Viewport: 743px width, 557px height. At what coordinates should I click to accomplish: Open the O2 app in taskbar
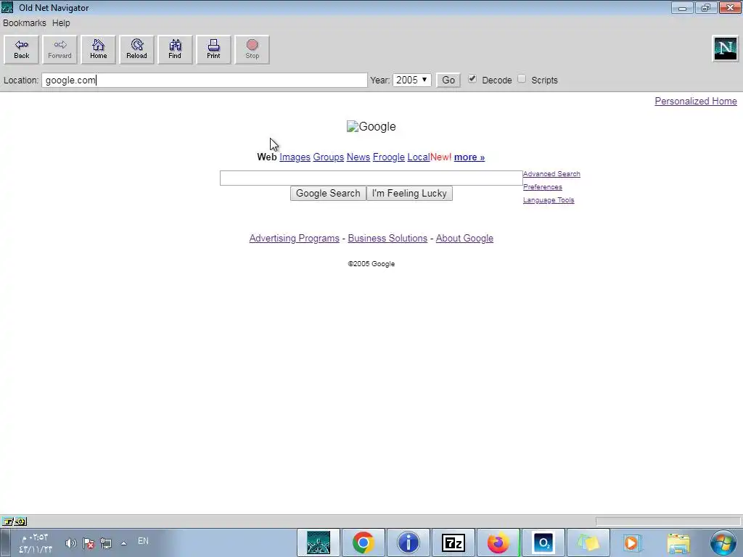pyautogui.click(x=543, y=542)
